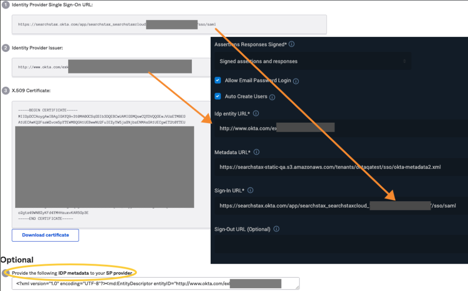Uncheck Auto Create Users checkbox
Screen dimensions: 468x291
coord(218,96)
